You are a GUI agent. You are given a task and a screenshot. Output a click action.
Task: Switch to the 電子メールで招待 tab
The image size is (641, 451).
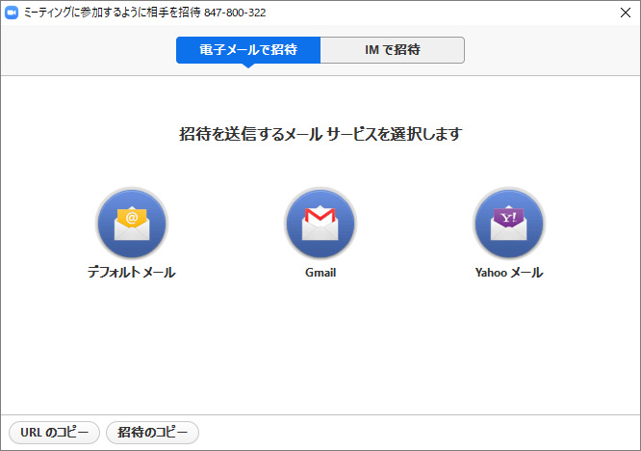(247, 49)
